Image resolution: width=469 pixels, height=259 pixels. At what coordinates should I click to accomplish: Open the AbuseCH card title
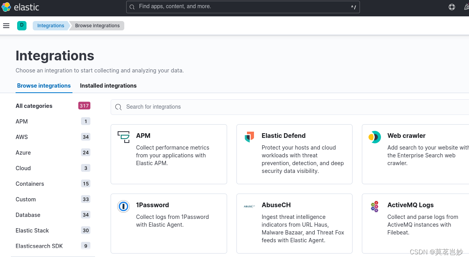point(276,205)
